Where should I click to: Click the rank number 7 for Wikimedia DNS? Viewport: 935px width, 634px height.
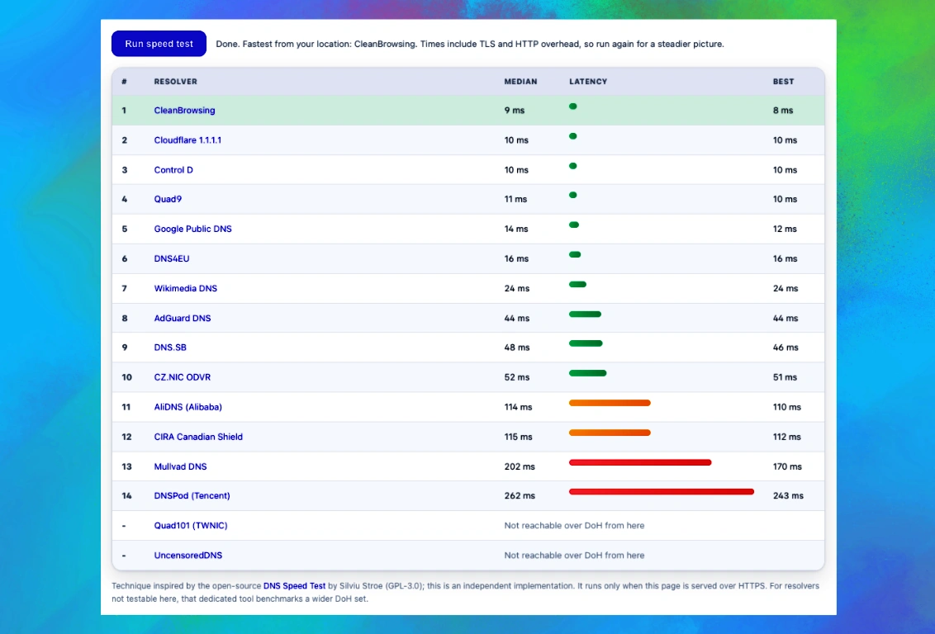coord(124,288)
